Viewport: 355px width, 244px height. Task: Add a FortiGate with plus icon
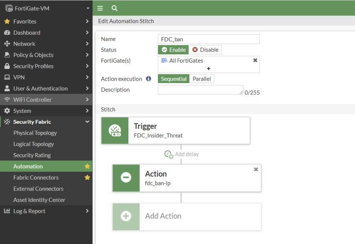click(209, 68)
